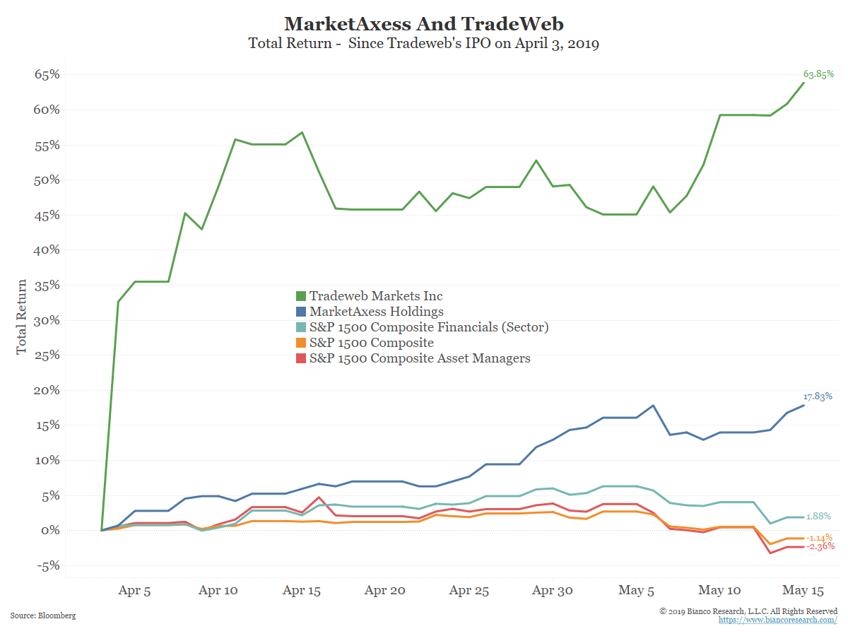Click the "S&P 1500 Composite" legend label
Viewport: 848px width, 636px height.
(372, 343)
